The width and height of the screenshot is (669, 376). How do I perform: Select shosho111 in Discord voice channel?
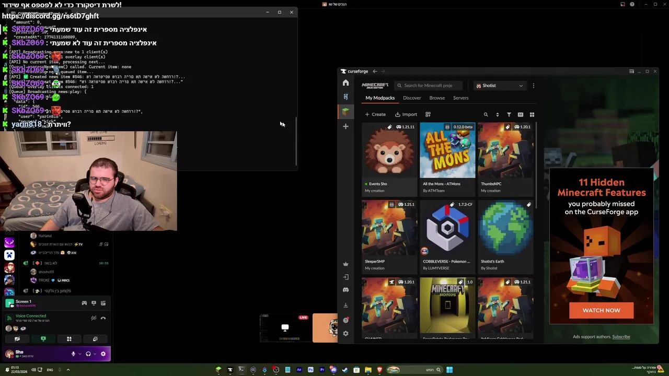click(x=46, y=272)
